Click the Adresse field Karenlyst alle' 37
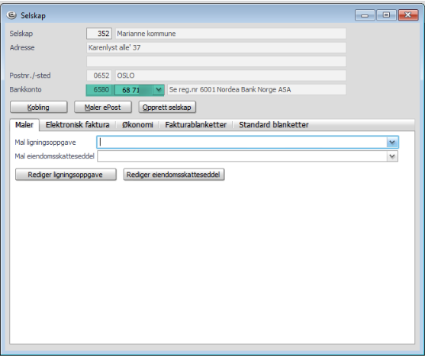 (216, 48)
